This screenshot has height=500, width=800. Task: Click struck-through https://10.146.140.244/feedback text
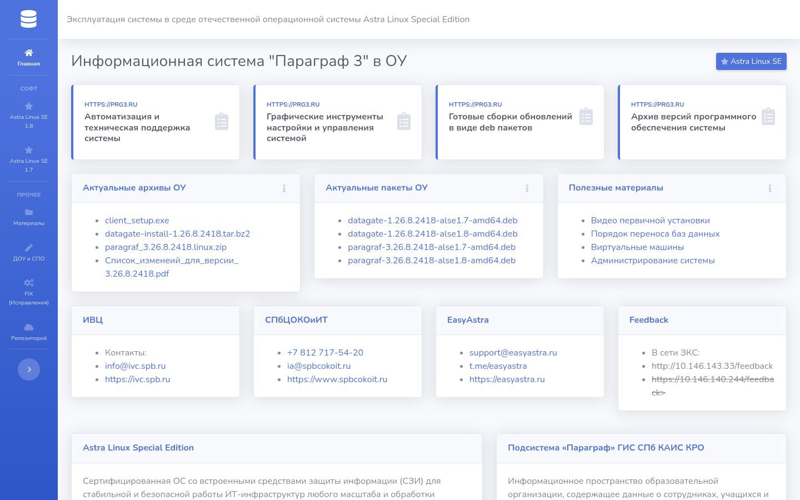coord(713,386)
